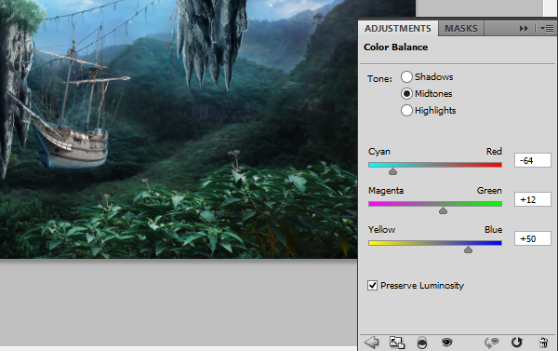Click the view previous state icon

pos(491,343)
